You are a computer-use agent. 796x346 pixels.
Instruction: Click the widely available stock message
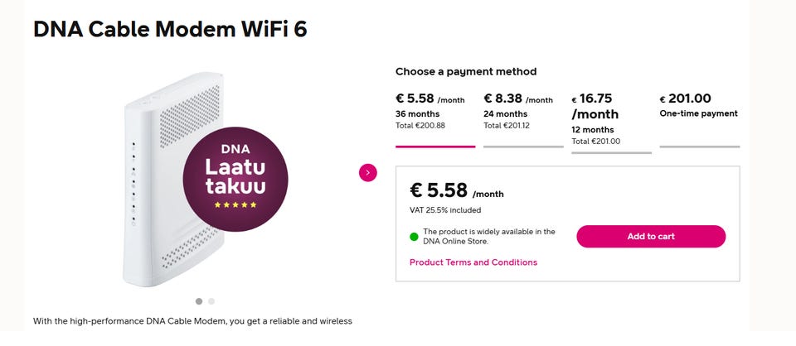pos(489,237)
